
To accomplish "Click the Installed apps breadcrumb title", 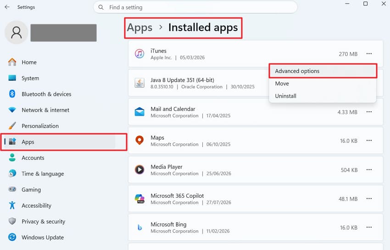I will pos(203,28).
